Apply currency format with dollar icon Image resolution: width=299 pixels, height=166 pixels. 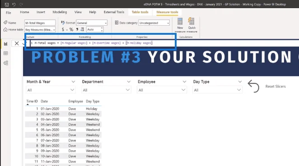coord(63,29)
